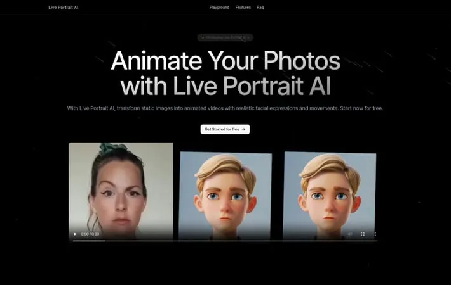
Task: Enter fullscreen mode on the video
Action: [363, 234]
